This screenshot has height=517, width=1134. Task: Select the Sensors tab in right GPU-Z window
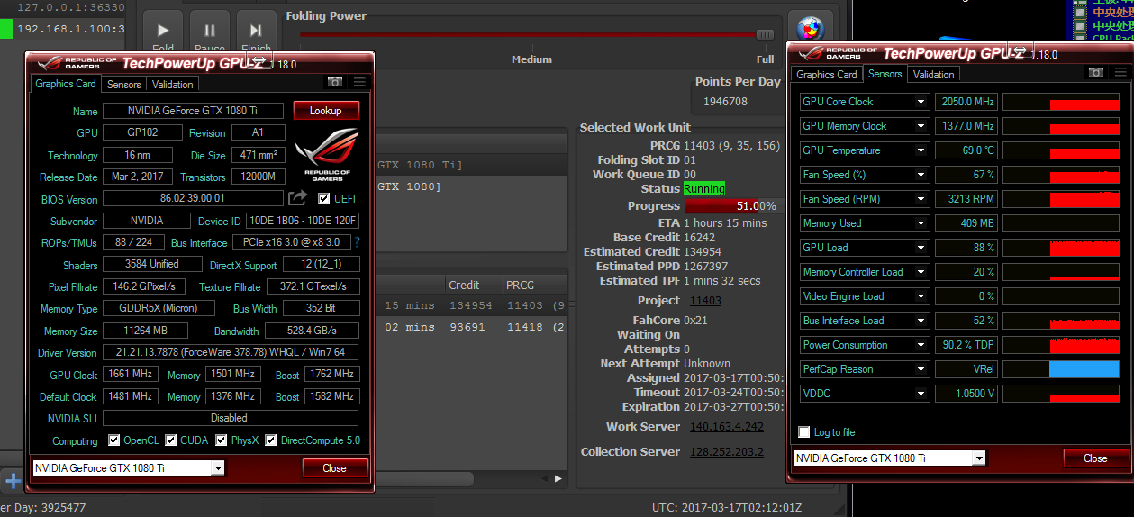[x=885, y=74]
